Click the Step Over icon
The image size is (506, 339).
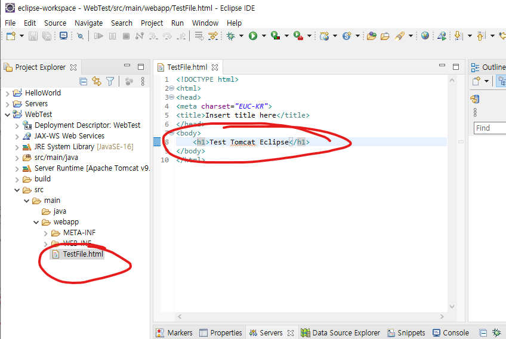click(x=167, y=36)
